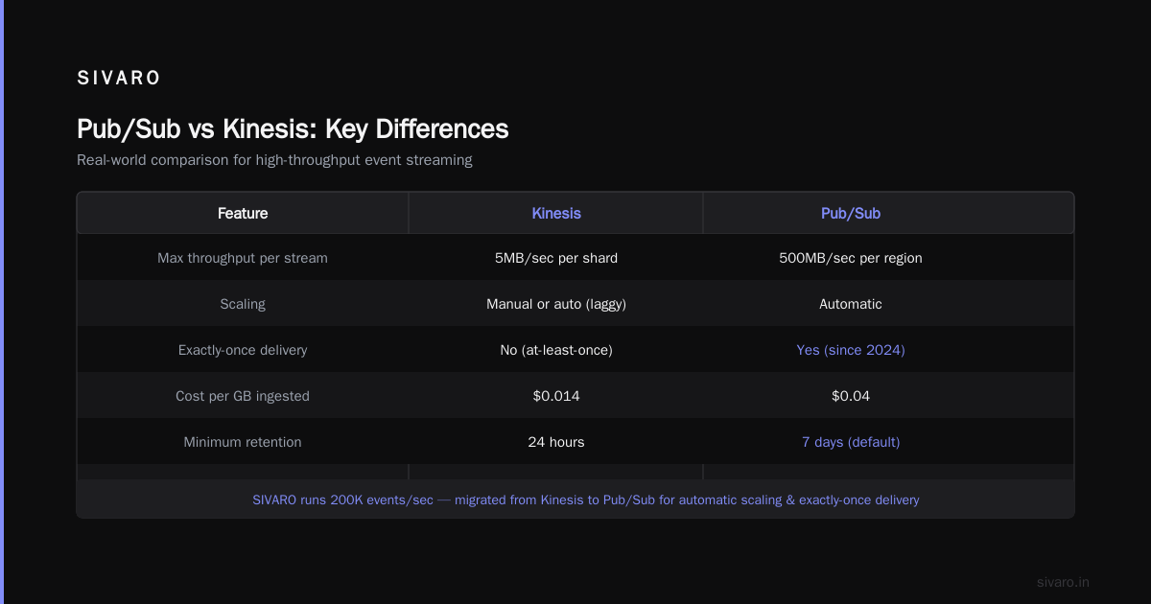Viewport: 1151px width, 604px height.
Task: Click the SIVARO brand logo text
Action: (119, 79)
